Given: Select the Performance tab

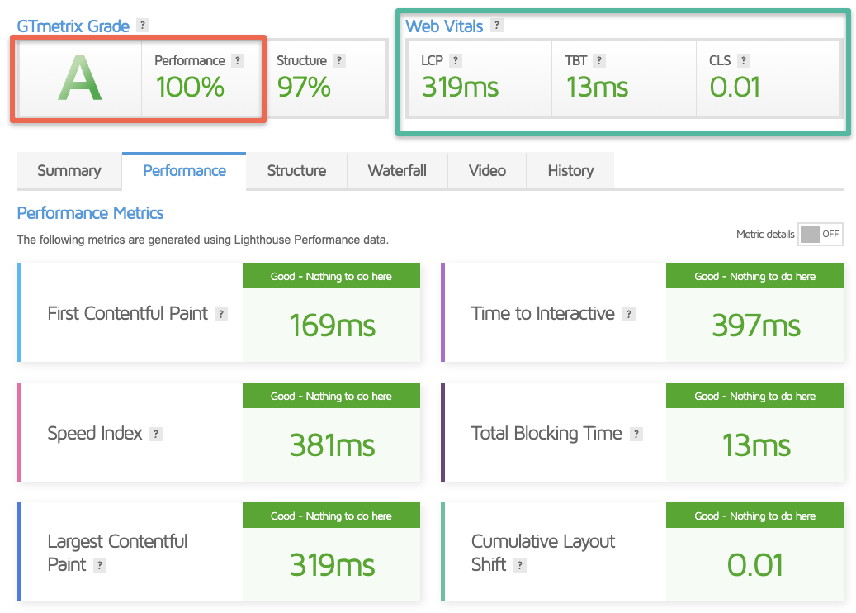Looking at the screenshot, I should click(x=183, y=170).
